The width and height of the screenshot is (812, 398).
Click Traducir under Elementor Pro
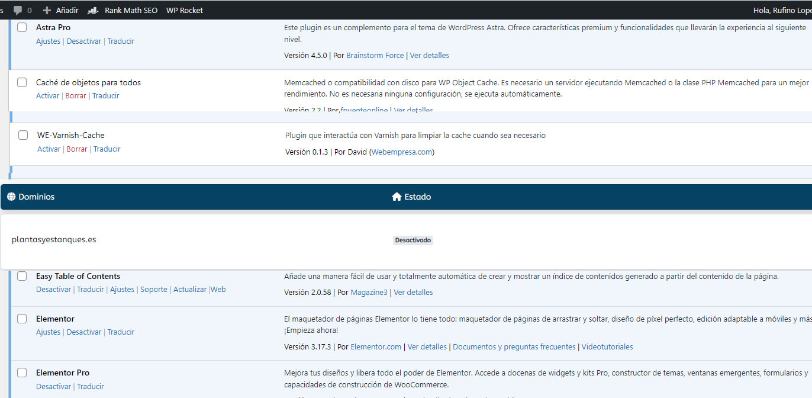point(91,387)
